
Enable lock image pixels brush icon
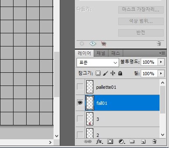[105, 73]
